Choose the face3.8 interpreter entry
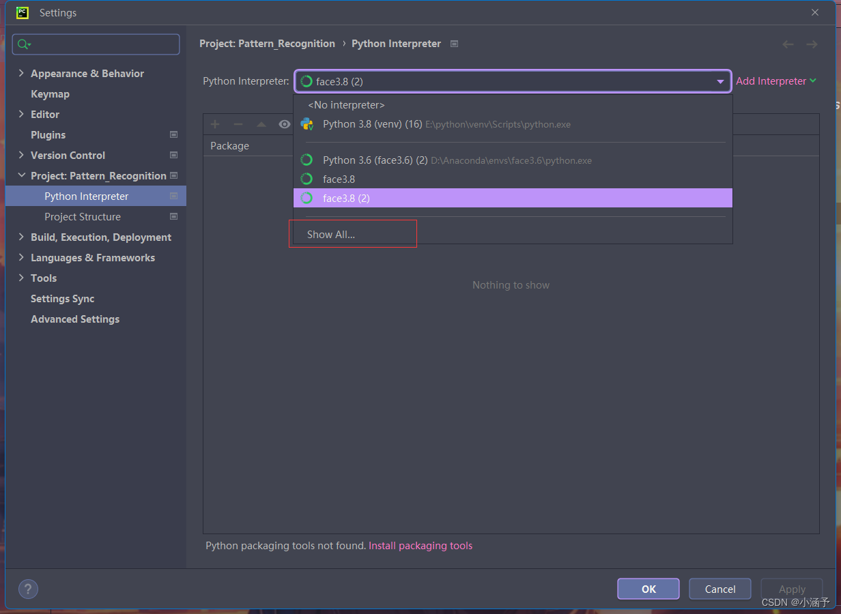Screen dimensions: 841x614 click(x=338, y=179)
